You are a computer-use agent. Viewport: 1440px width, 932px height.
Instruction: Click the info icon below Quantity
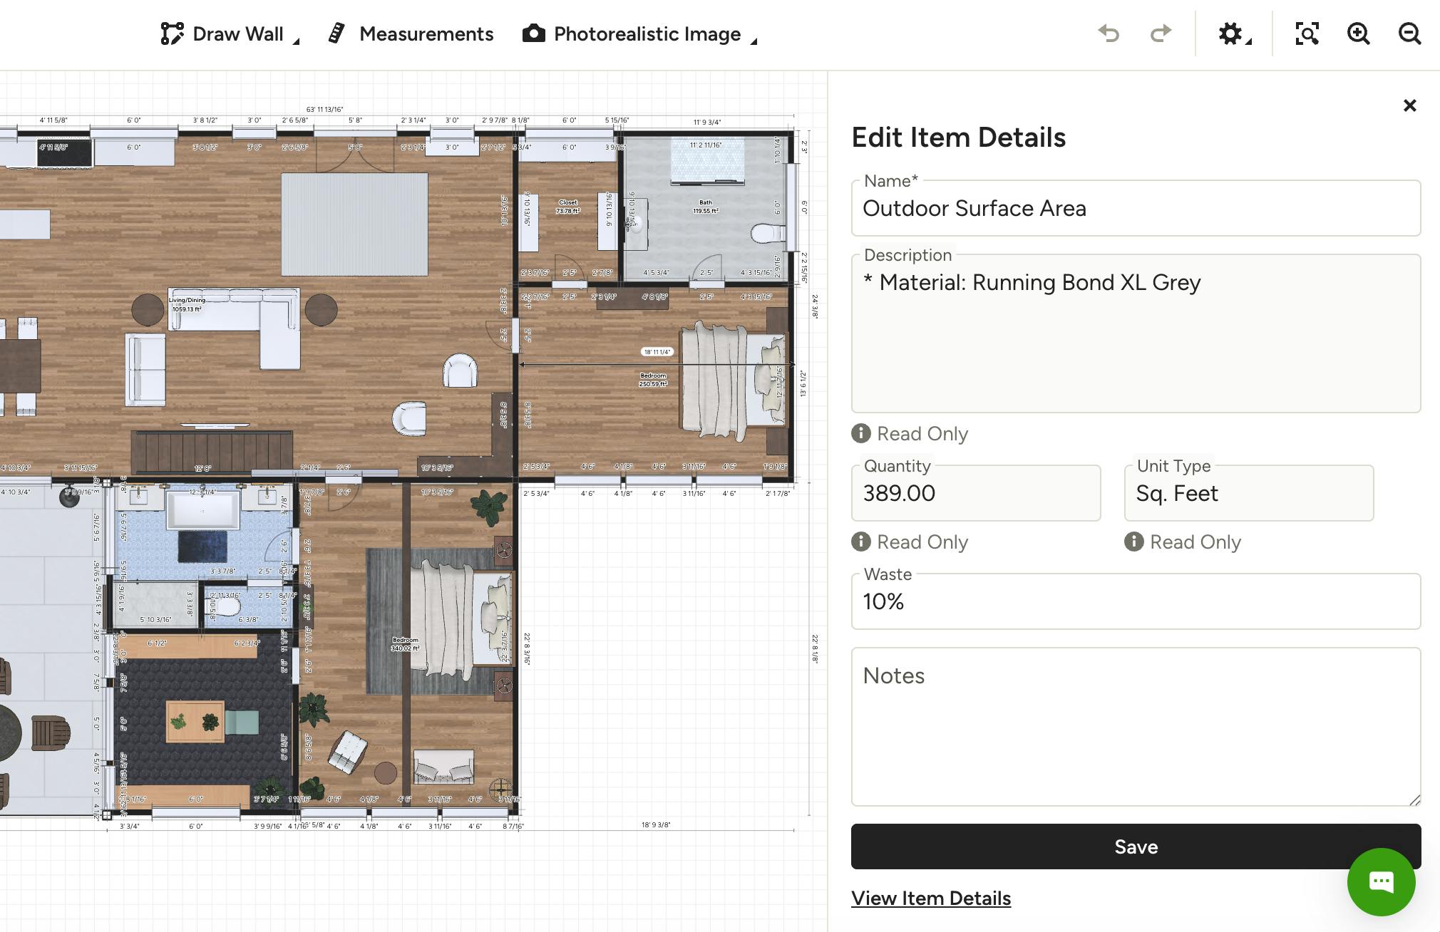[x=861, y=542]
